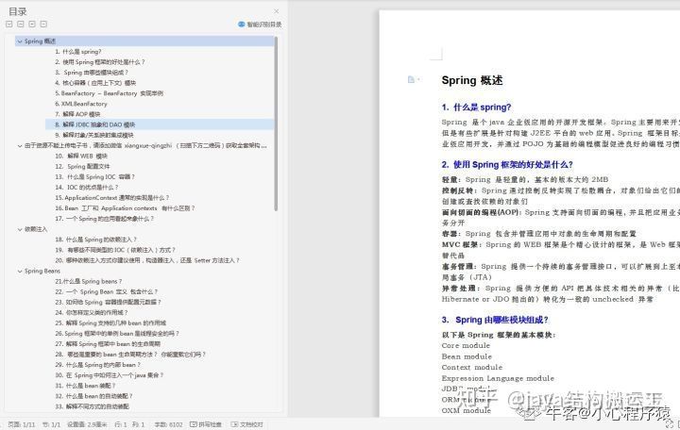Collapse the section starting 由于资源不能上传电子书
The height and width of the screenshot is (430, 680).
tap(20, 145)
